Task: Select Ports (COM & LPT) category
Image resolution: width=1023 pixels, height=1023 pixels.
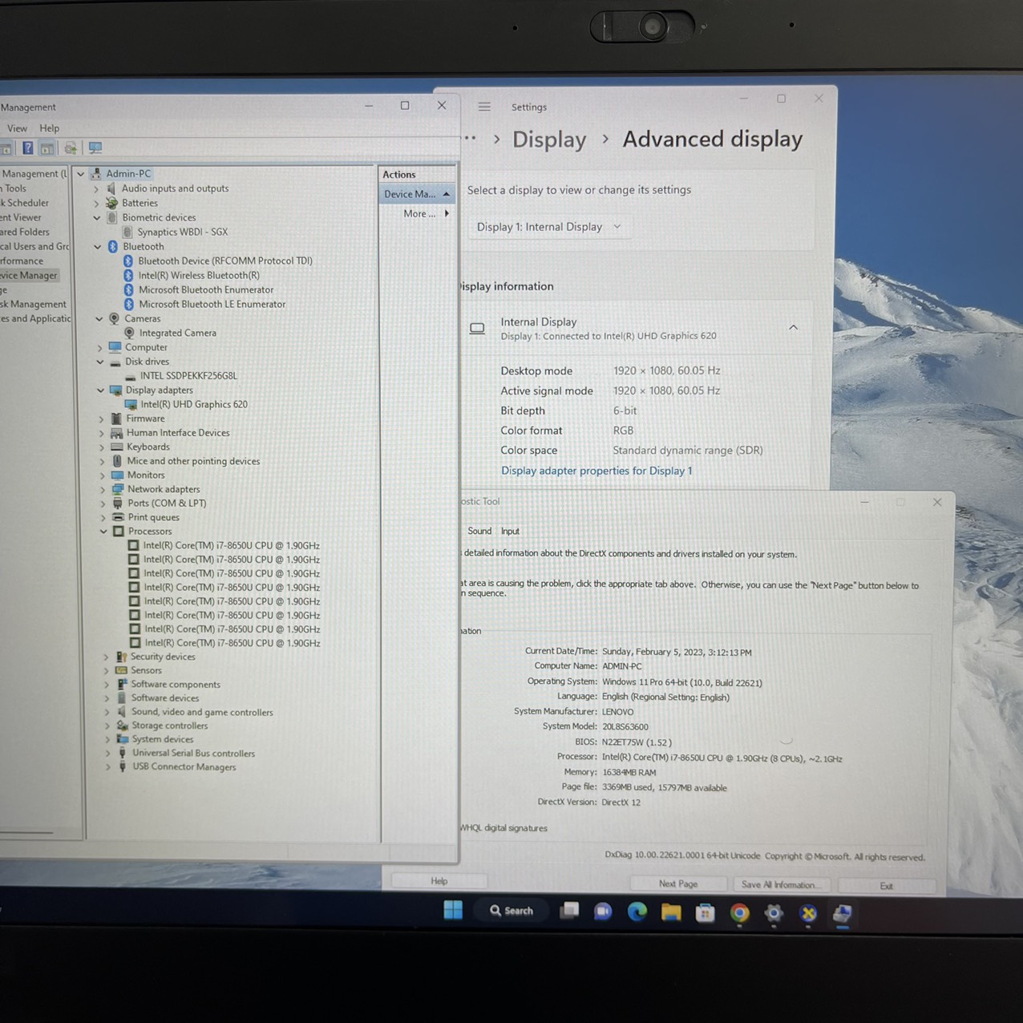Action: click(x=167, y=503)
